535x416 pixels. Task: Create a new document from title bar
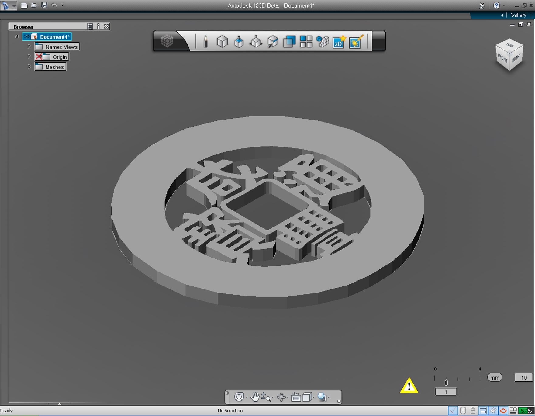[x=24, y=5]
